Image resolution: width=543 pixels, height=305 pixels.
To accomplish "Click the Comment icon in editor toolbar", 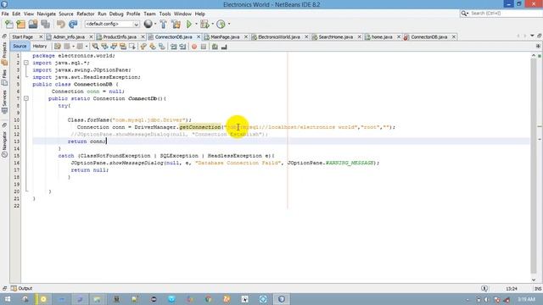I will 215,47.
